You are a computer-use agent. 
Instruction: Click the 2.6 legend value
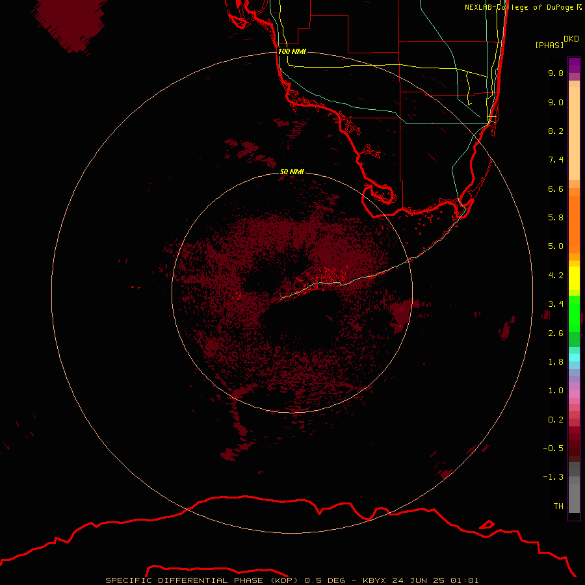(x=556, y=333)
